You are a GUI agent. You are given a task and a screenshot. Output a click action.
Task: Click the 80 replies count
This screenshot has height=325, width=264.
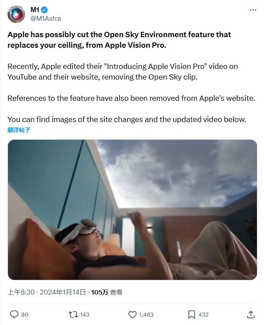(25, 315)
